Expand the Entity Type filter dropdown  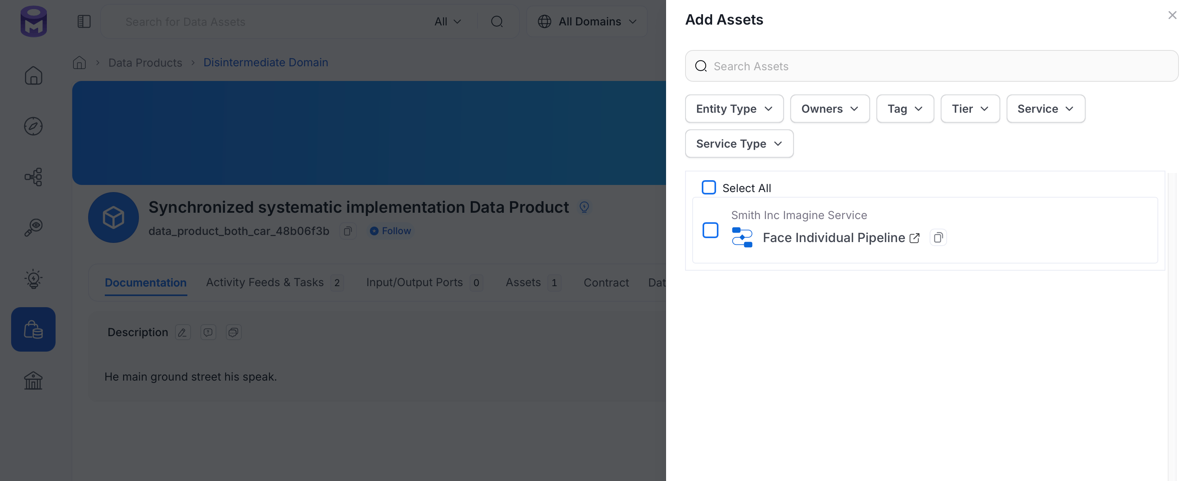point(734,109)
